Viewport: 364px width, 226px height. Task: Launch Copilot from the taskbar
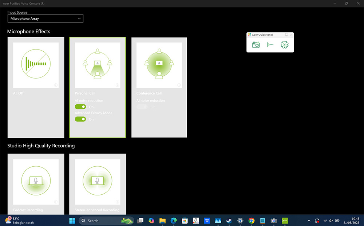click(151, 221)
